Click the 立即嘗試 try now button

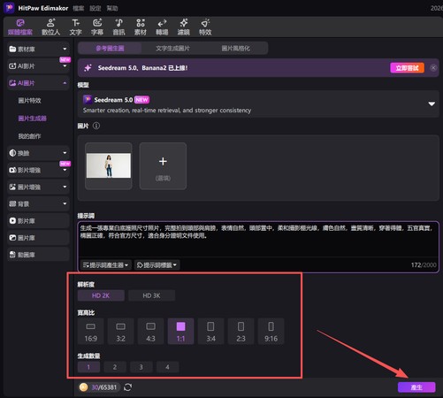click(x=408, y=68)
